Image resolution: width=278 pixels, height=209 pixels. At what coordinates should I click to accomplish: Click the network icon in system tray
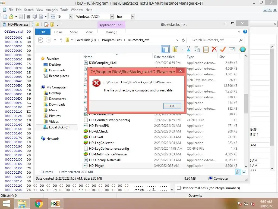coord(246,204)
